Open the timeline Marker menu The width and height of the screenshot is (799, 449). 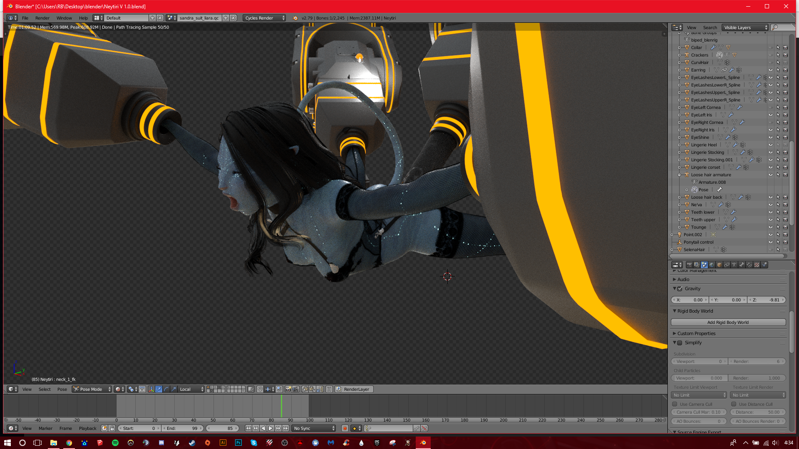click(45, 428)
